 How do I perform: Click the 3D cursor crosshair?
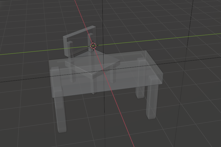(93, 46)
